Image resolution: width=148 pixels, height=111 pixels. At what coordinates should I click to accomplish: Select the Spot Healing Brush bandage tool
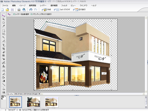(x=3, y=63)
